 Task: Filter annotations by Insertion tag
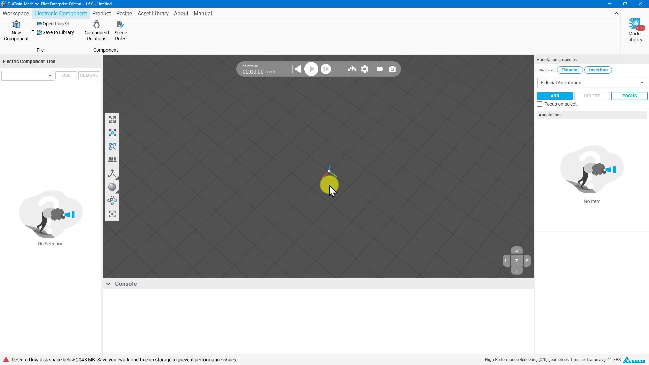598,70
